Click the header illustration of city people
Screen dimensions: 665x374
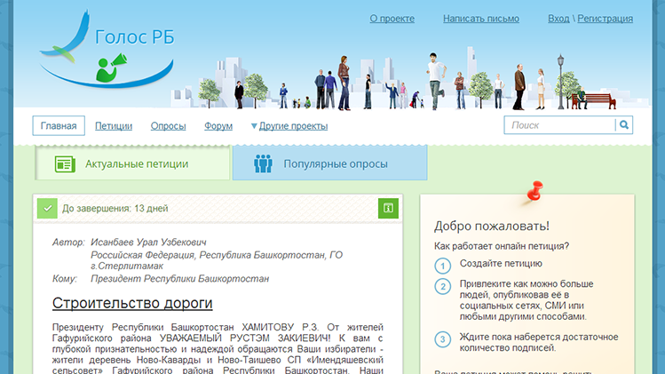(x=409, y=78)
